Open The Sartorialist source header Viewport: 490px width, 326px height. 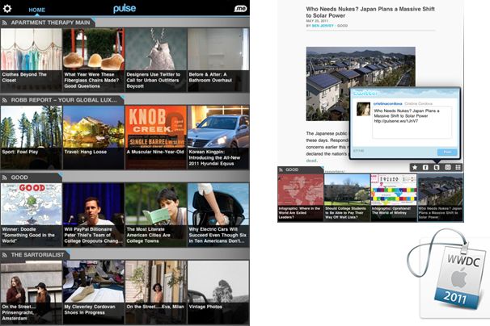(35, 254)
